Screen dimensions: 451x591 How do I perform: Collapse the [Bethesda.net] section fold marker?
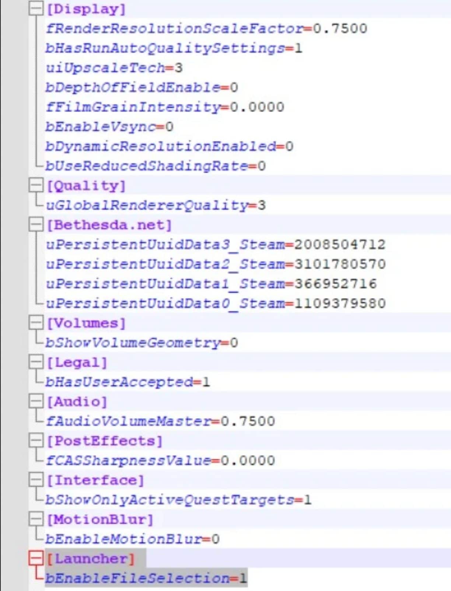coord(36,225)
